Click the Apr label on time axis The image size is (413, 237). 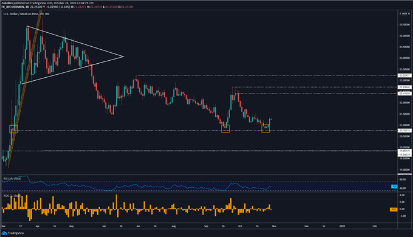[38, 226]
